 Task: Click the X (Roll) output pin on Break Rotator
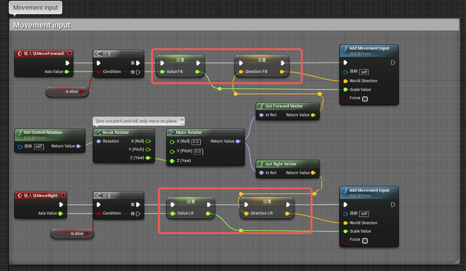pos(148,141)
